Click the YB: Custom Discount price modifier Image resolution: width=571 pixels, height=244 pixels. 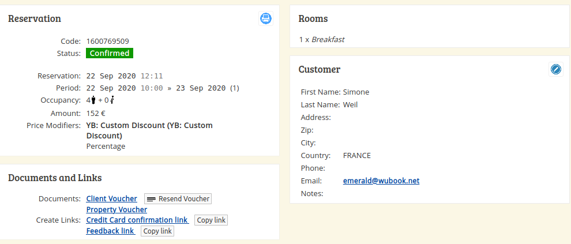(x=149, y=130)
